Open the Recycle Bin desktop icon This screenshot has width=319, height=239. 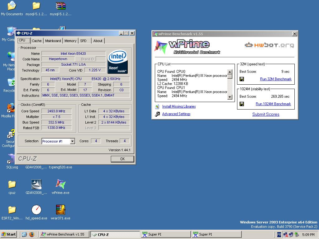pos(11,82)
